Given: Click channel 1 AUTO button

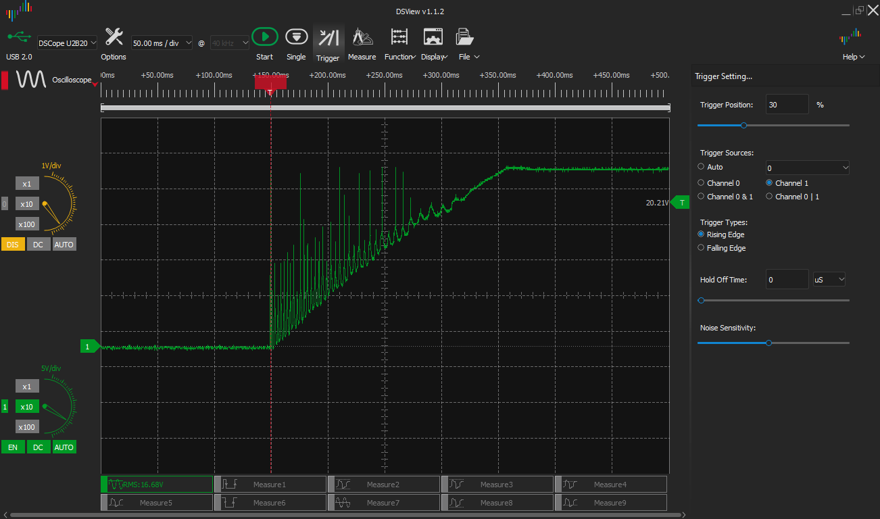Looking at the screenshot, I should [64, 447].
